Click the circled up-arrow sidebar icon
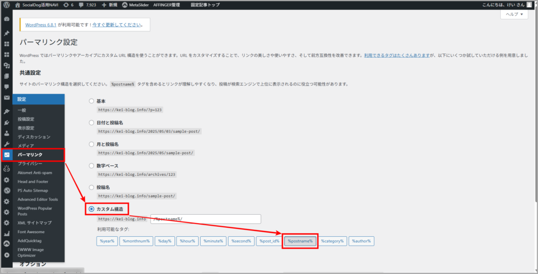The width and height of the screenshot is (538, 274). (6, 244)
